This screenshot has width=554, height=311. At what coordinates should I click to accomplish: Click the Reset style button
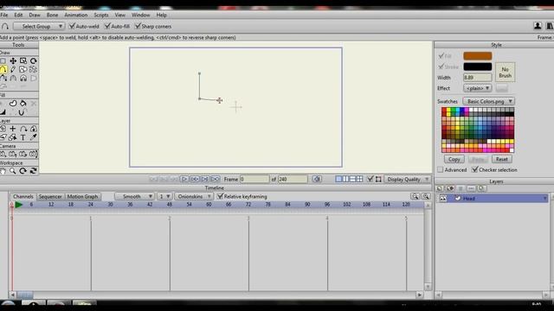(x=502, y=159)
